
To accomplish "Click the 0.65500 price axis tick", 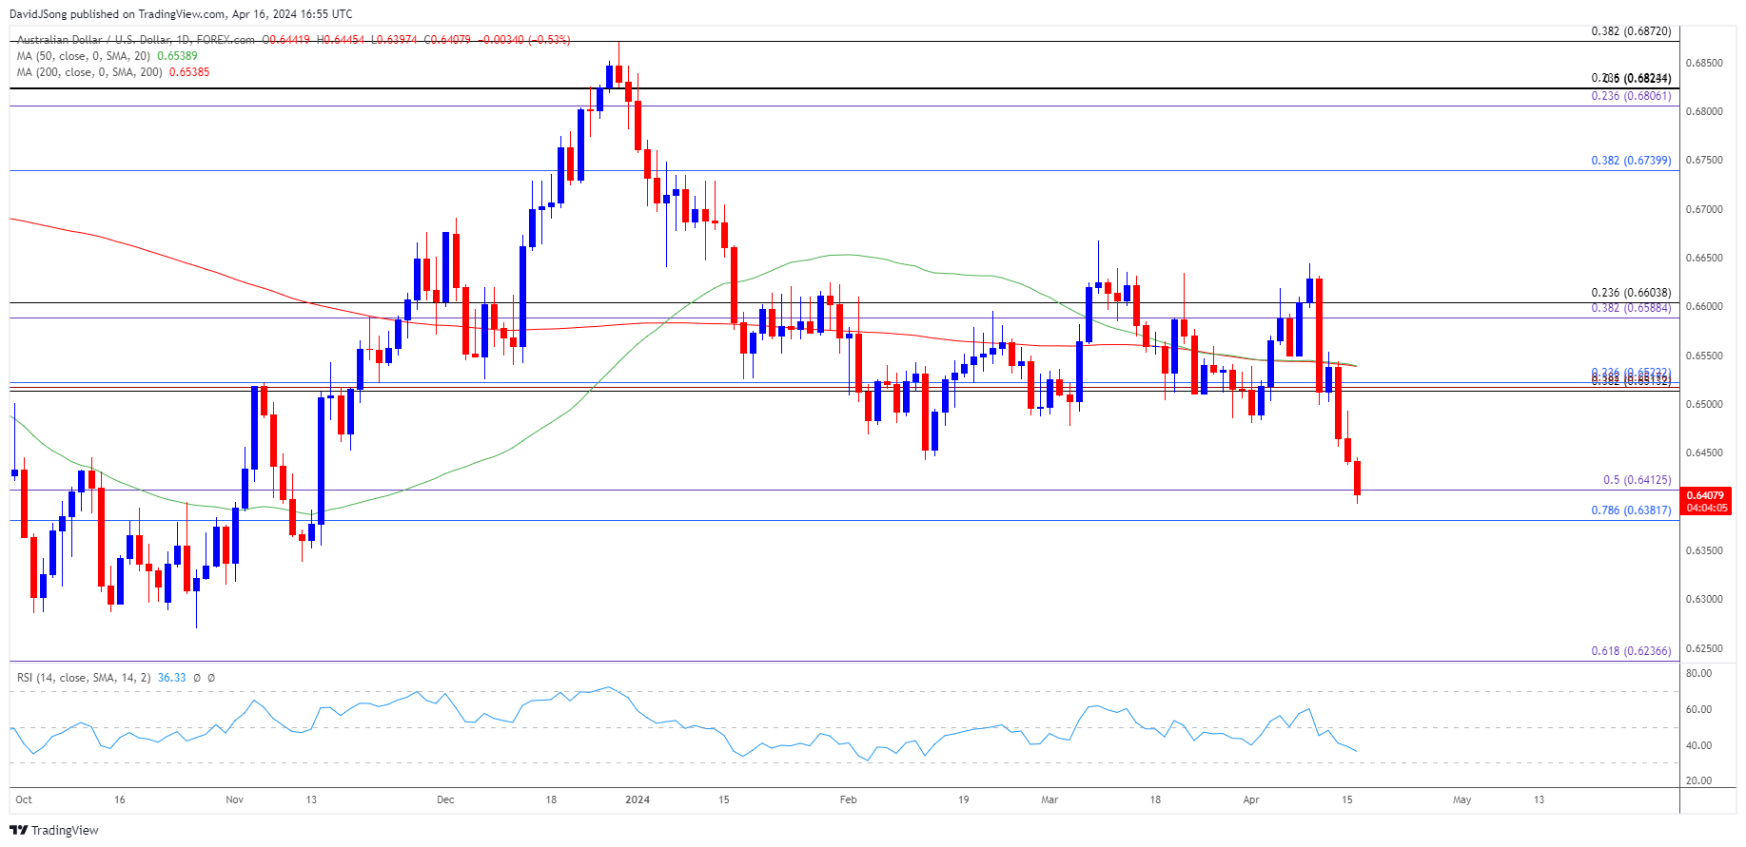I will pyautogui.click(x=1704, y=356).
